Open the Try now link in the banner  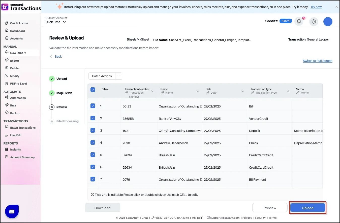[x=316, y=7]
